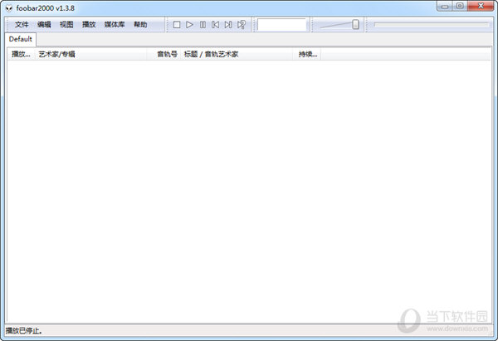This screenshot has height=341, width=498.
Task: Skip to the next track
Action: click(228, 25)
